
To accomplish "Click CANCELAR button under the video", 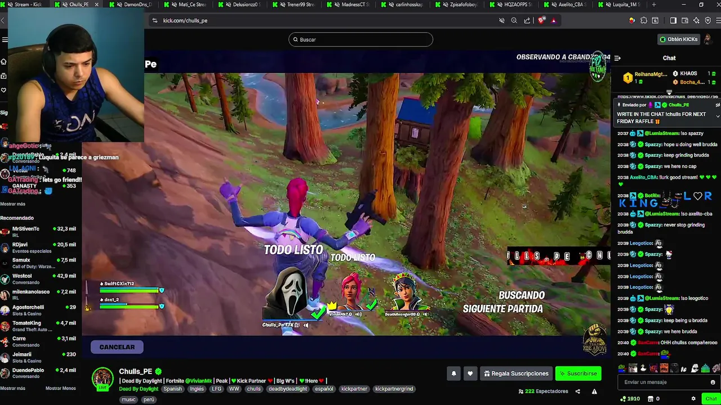I will 117,347.
